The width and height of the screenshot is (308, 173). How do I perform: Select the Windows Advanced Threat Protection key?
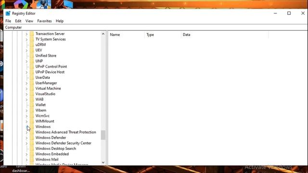pos(65,132)
